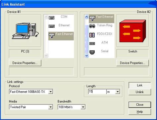This screenshot has width=157, height=120.
Task: Select the COM port icon for Device #1
Action: tap(52, 18)
